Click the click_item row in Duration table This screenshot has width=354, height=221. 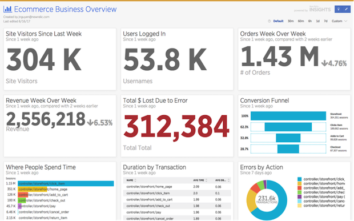[177, 193]
